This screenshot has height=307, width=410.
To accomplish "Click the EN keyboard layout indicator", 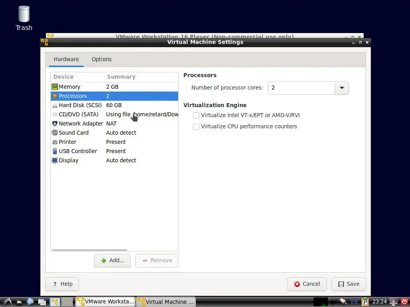I will coord(354,302).
